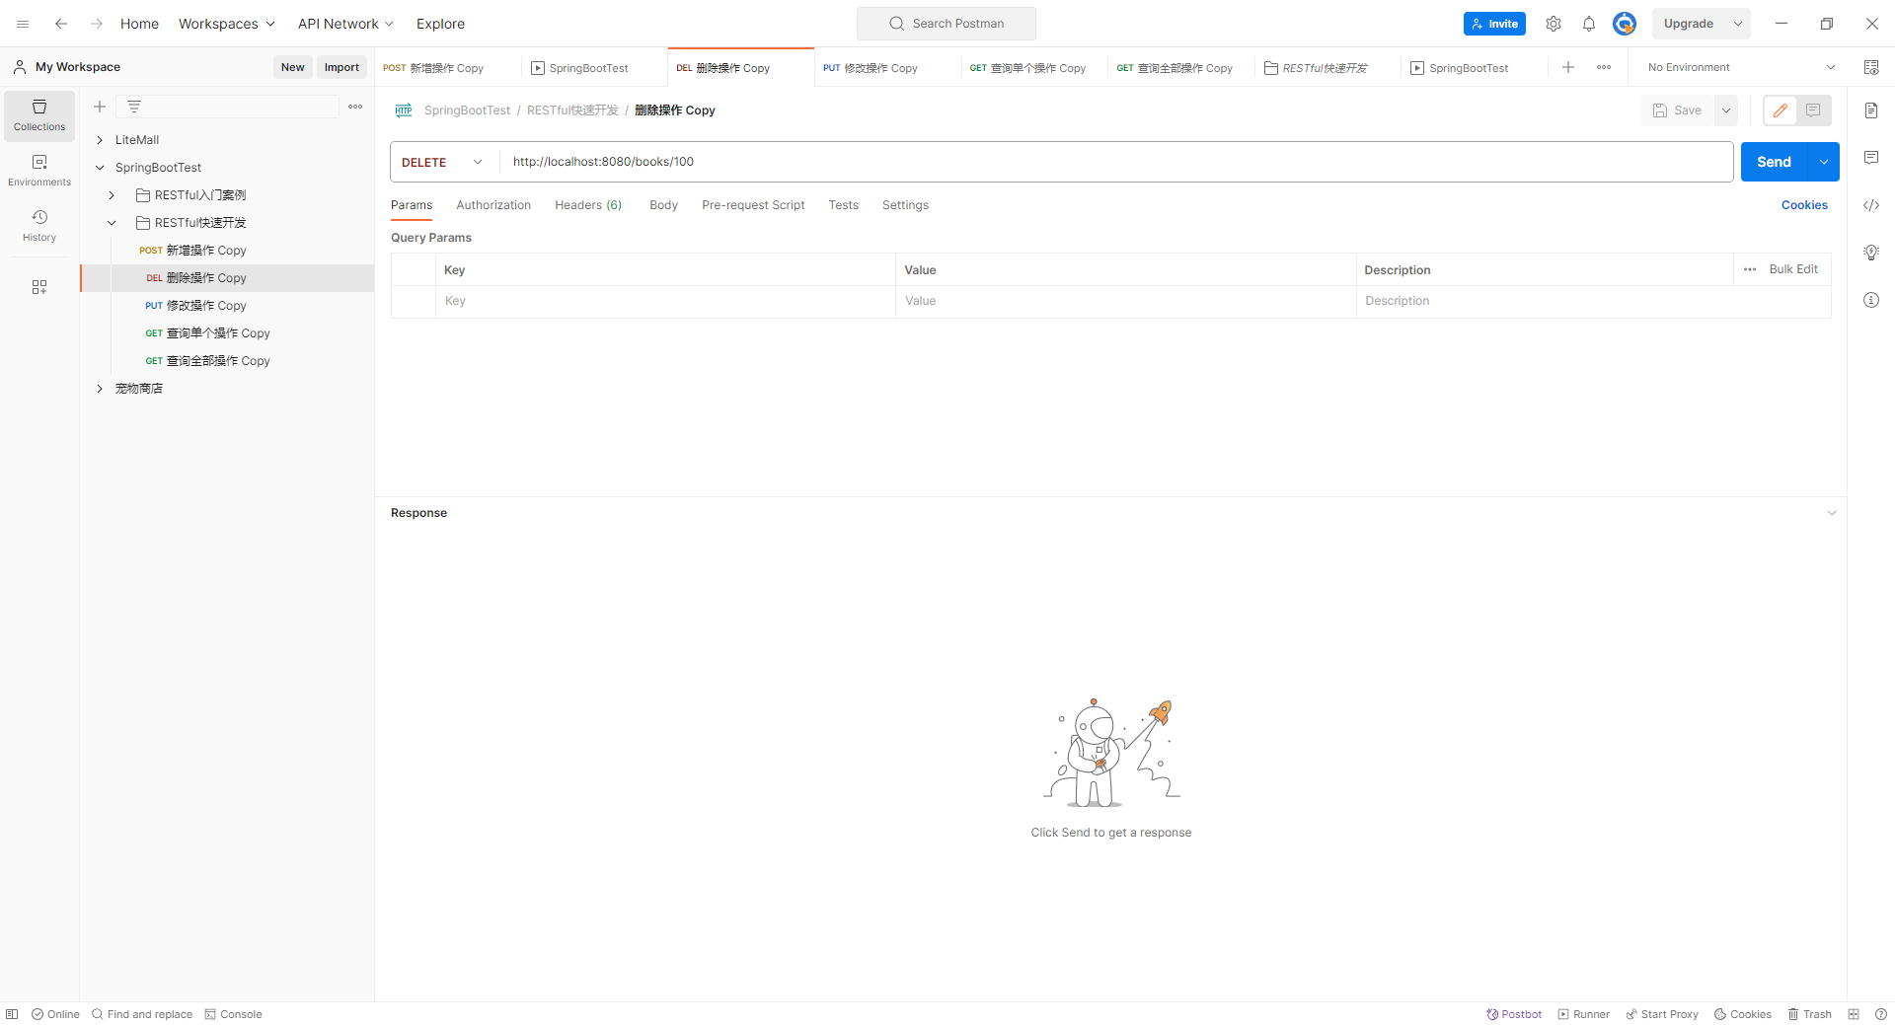Open Postbot from the status bar
Viewport: 1895px width, 1025px height.
pyautogui.click(x=1514, y=1014)
